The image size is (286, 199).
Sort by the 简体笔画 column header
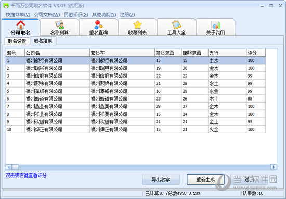[x=168, y=53]
